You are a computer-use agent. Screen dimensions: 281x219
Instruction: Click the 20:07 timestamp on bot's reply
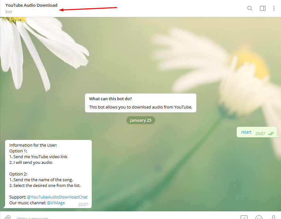pos(83,204)
